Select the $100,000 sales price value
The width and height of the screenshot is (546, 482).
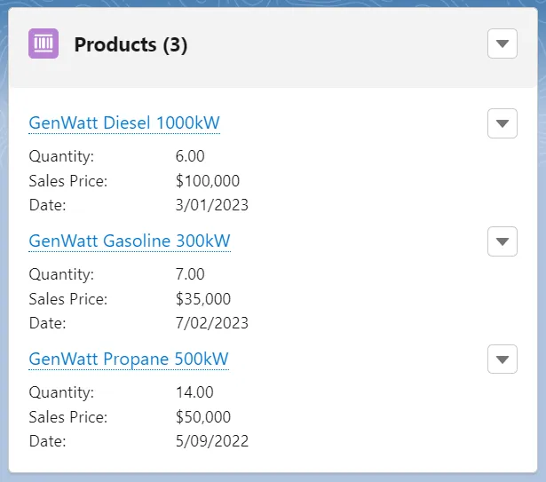tap(208, 181)
